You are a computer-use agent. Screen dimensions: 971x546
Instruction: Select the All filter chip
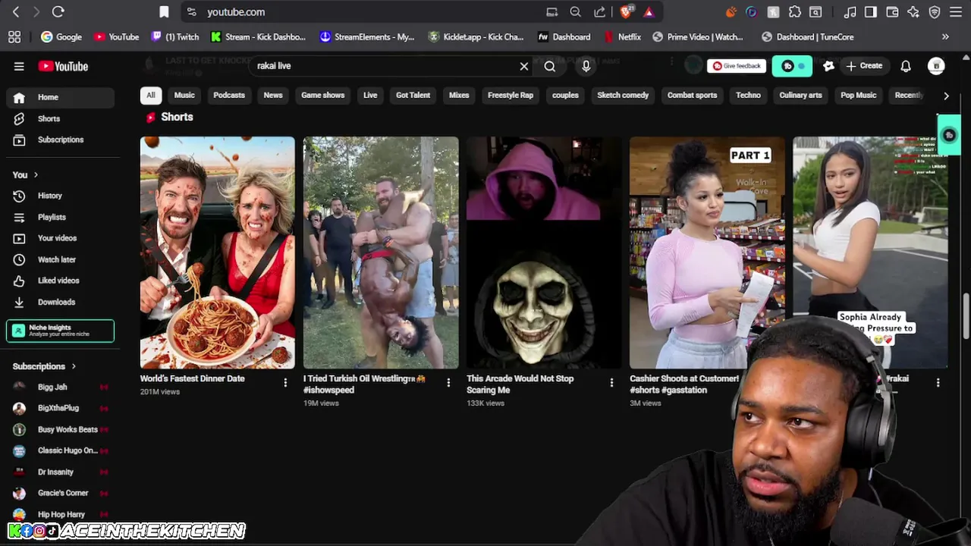[x=151, y=95]
